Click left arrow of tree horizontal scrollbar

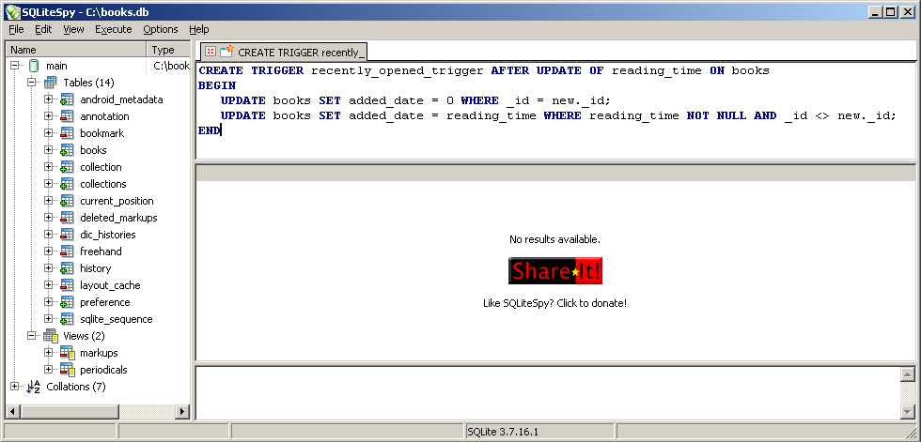click(11, 412)
